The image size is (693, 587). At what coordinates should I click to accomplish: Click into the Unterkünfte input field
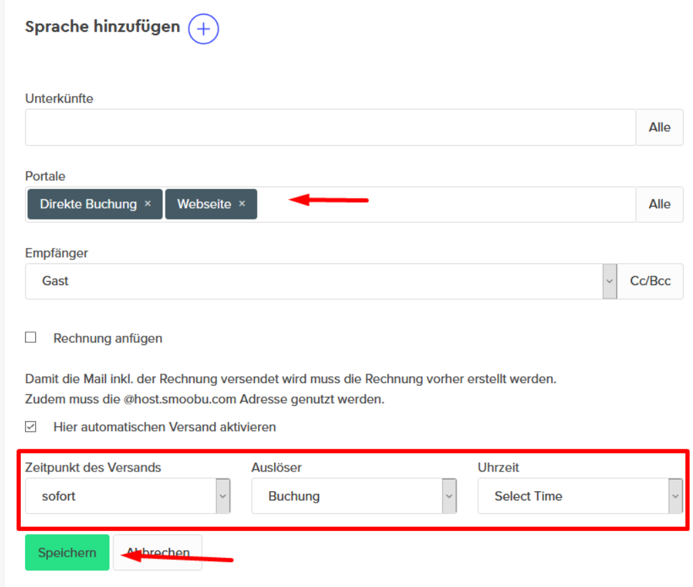coord(330,127)
